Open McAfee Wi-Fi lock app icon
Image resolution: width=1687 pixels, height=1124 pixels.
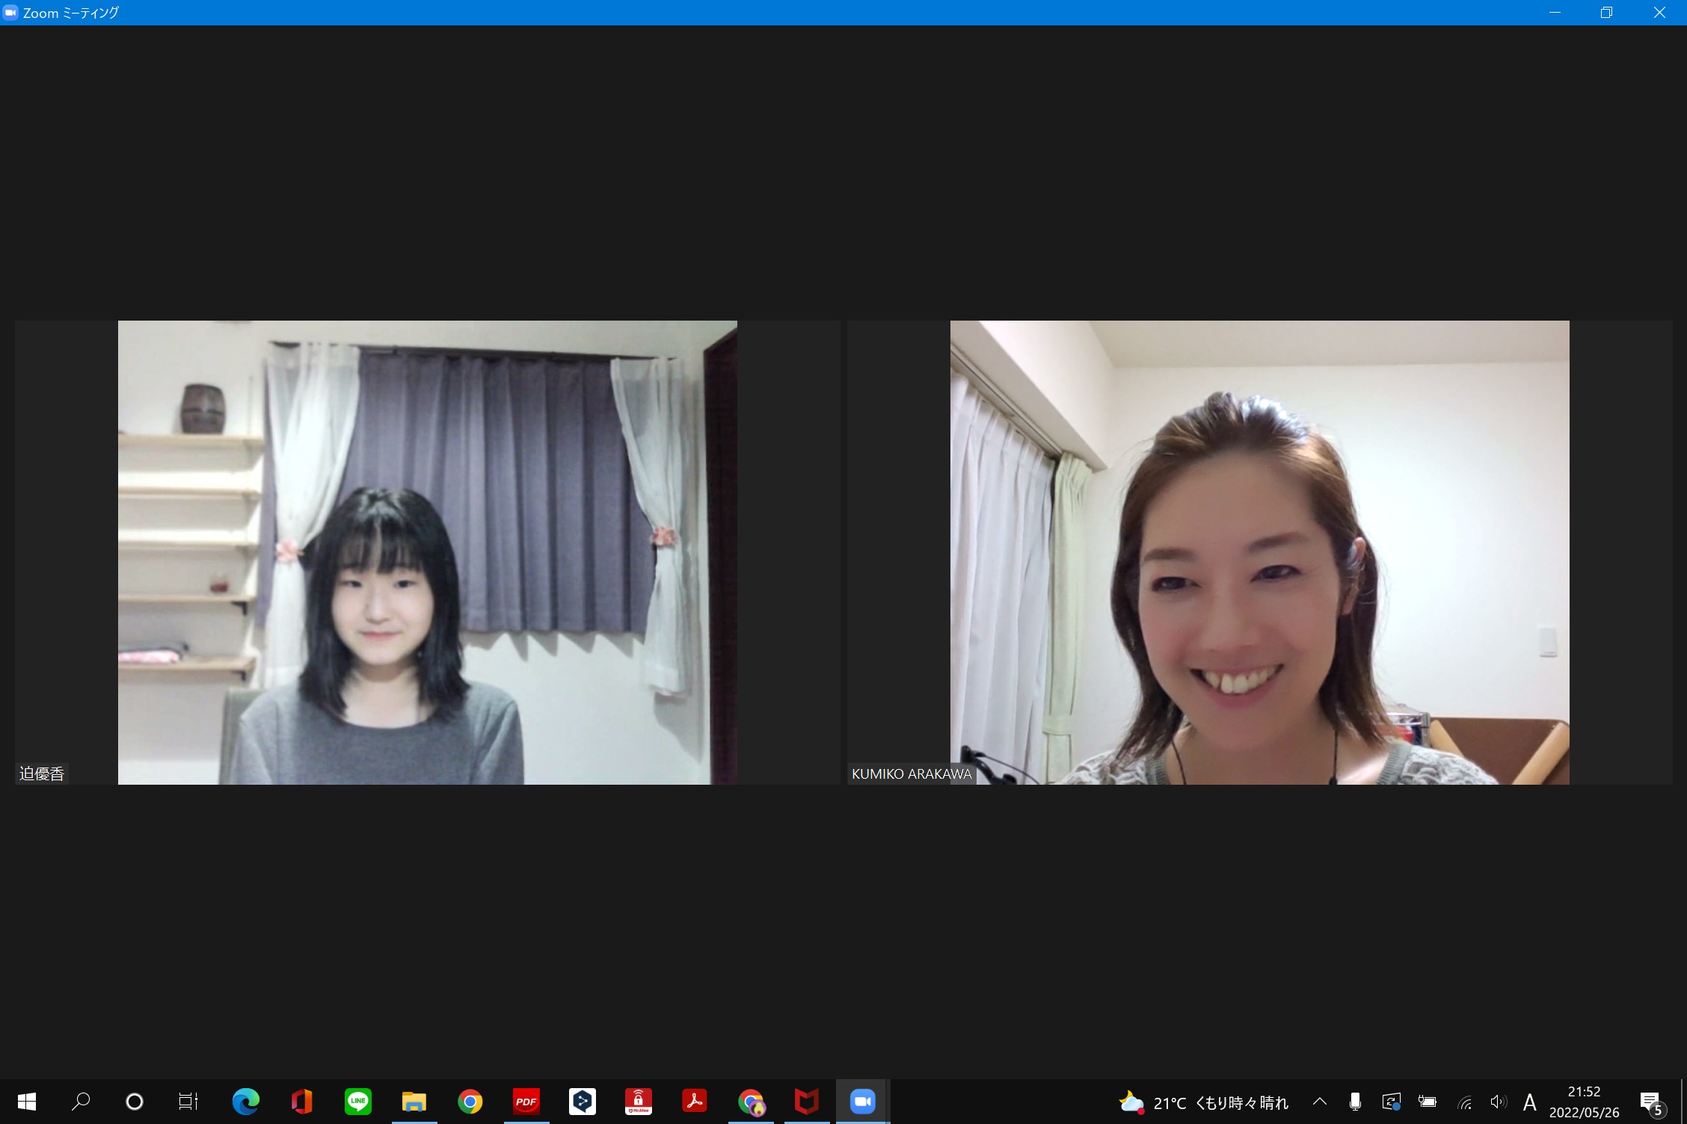[638, 1102]
